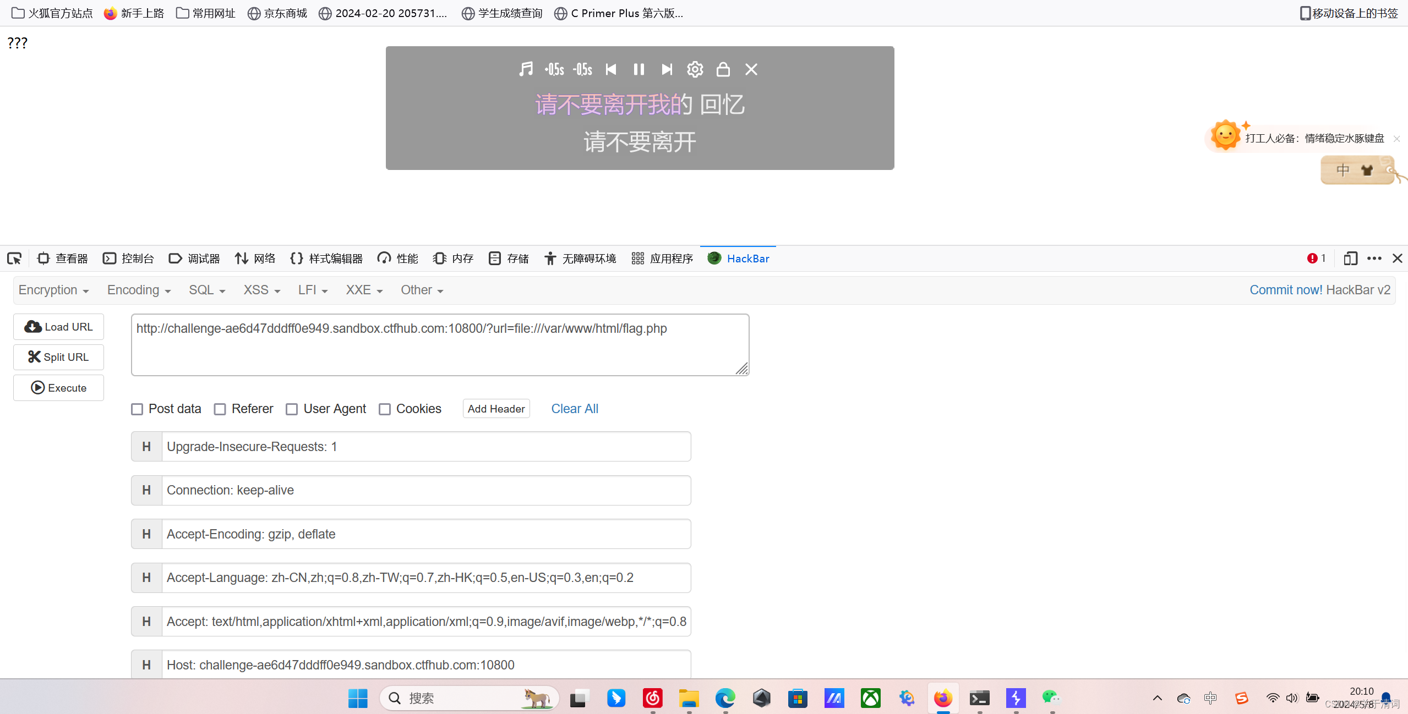Toggle responsive design mode in DevTools
This screenshot has width=1408, height=714.
(1351, 258)
